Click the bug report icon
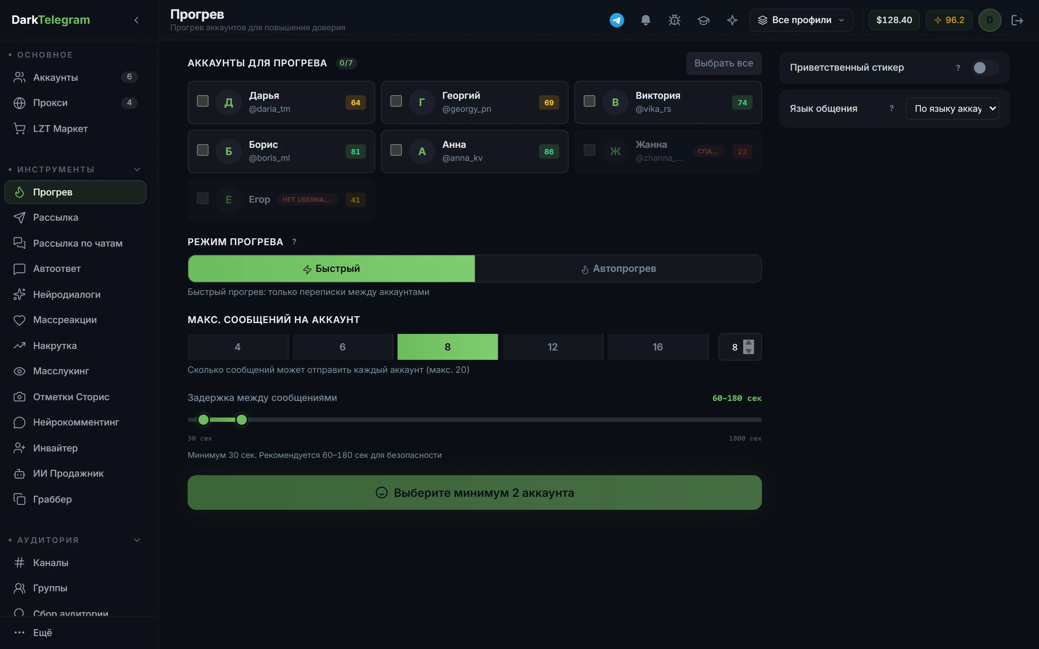This screenshot has height=649, width=1039. pos(675,20)
